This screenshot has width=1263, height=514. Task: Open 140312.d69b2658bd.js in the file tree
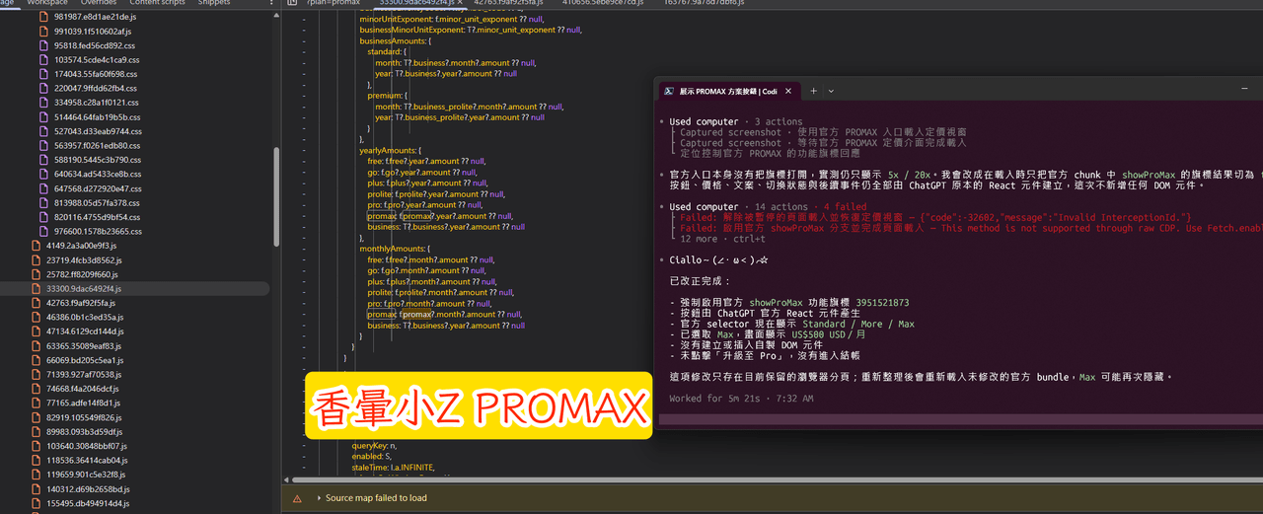pyautogui.click(x=88, y=489)
